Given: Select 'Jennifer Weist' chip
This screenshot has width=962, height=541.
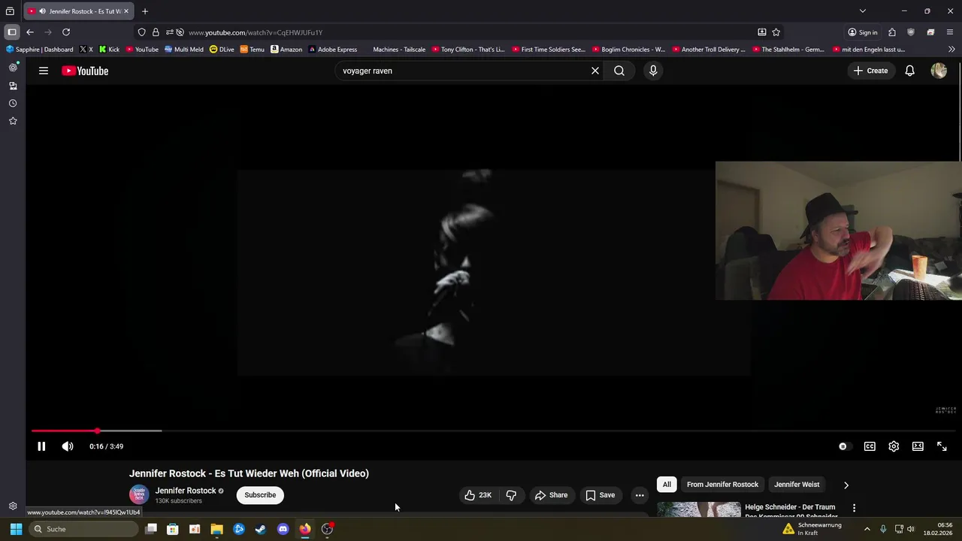Looking at the screenshot, I should coord(797,485).
